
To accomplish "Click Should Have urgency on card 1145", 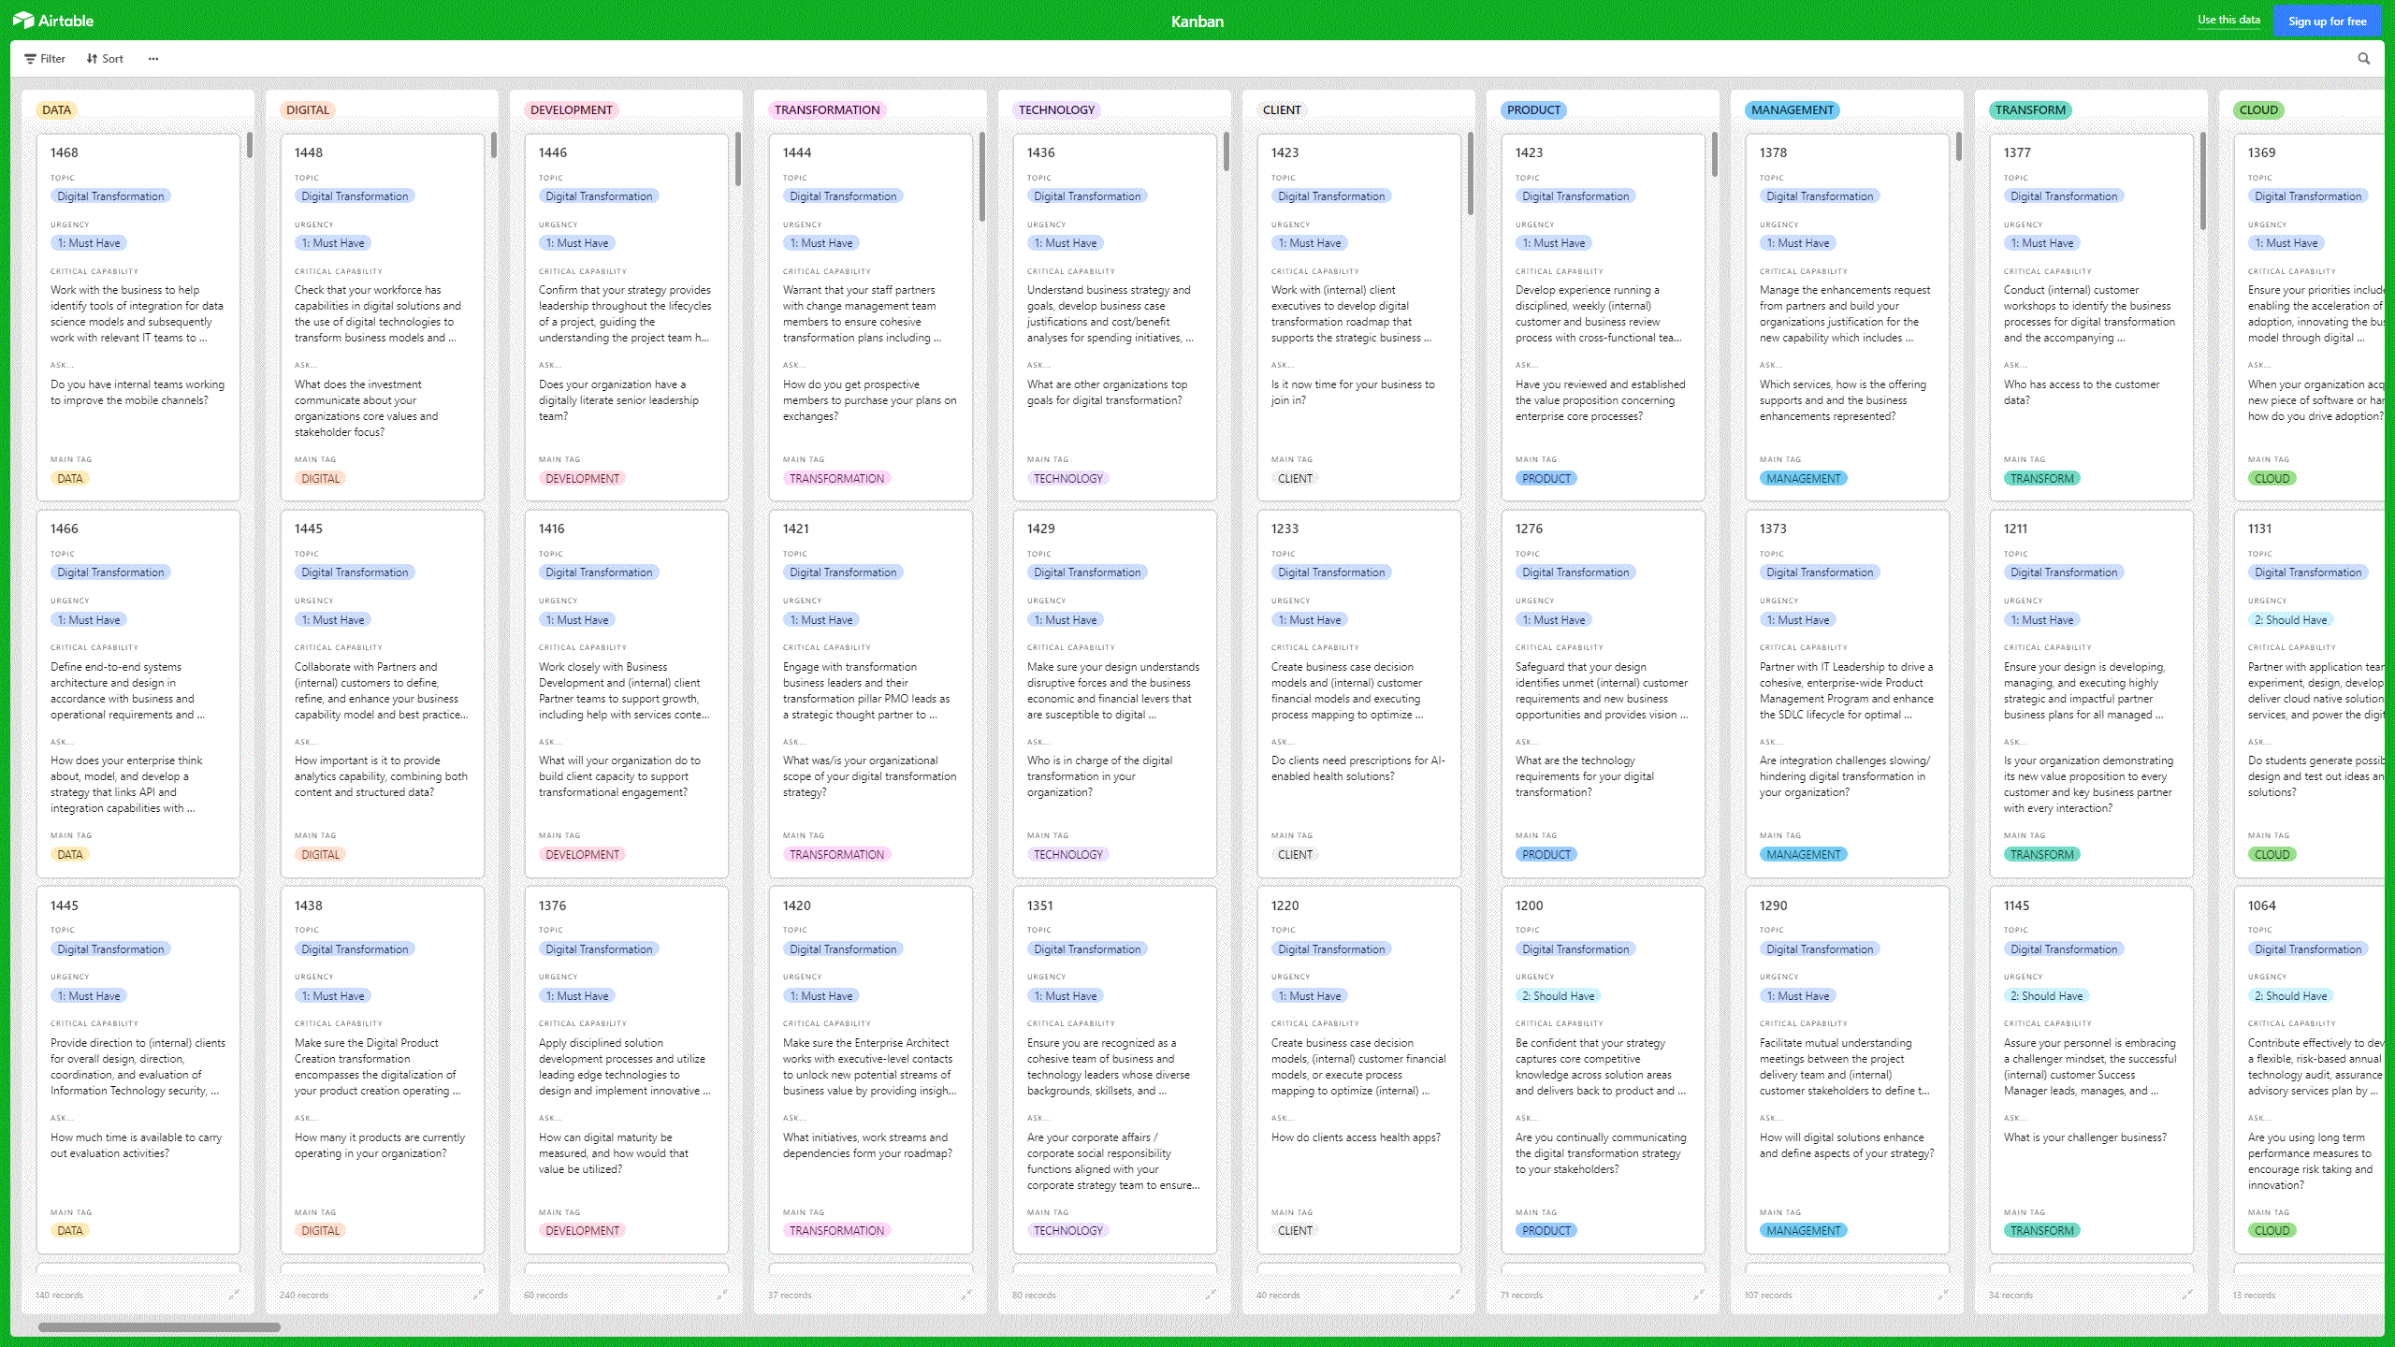I will 2046,995.
